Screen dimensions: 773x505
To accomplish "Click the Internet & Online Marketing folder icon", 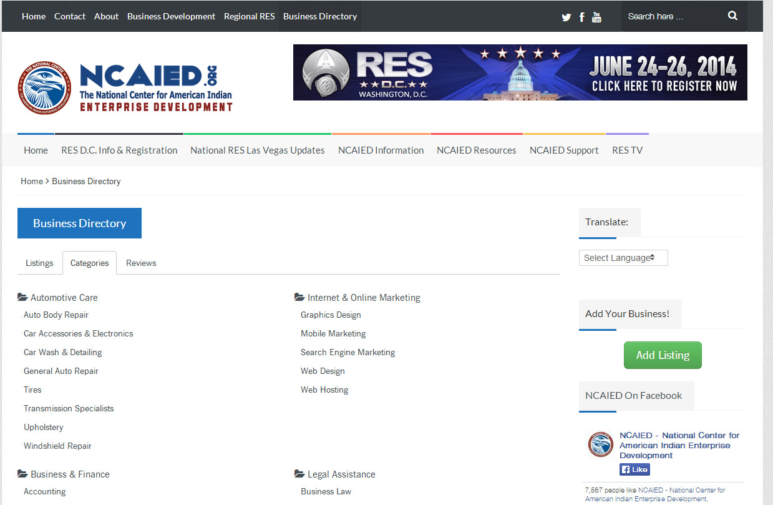I will (299, 298).
